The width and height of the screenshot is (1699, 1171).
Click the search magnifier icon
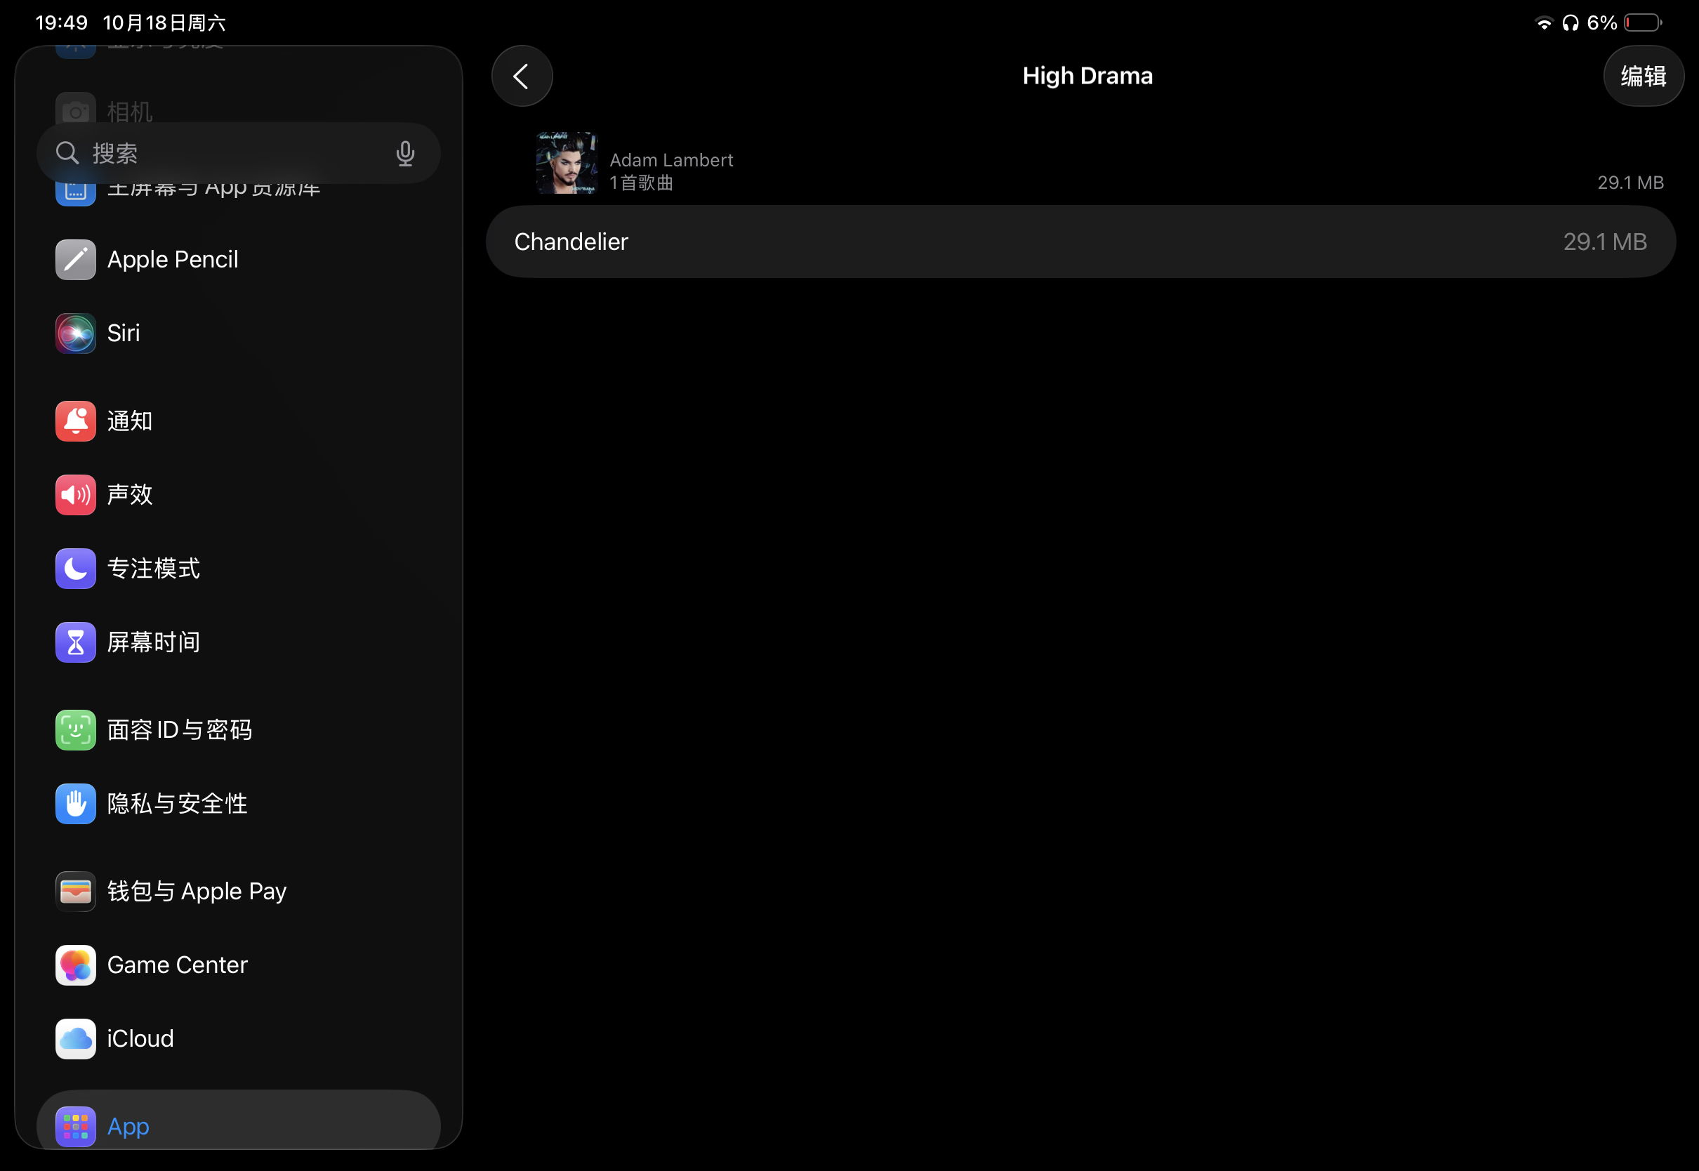click(x=67, y=153)
